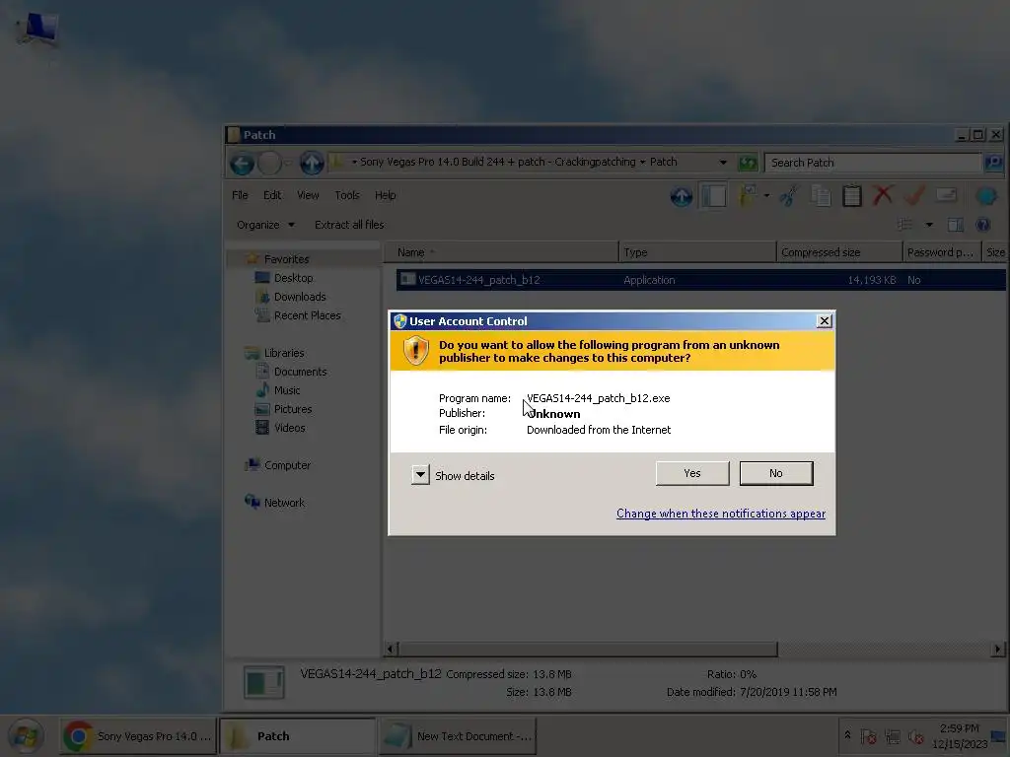Open Documents library
The height and width of the screenshot is (757, 1010).
300,372
